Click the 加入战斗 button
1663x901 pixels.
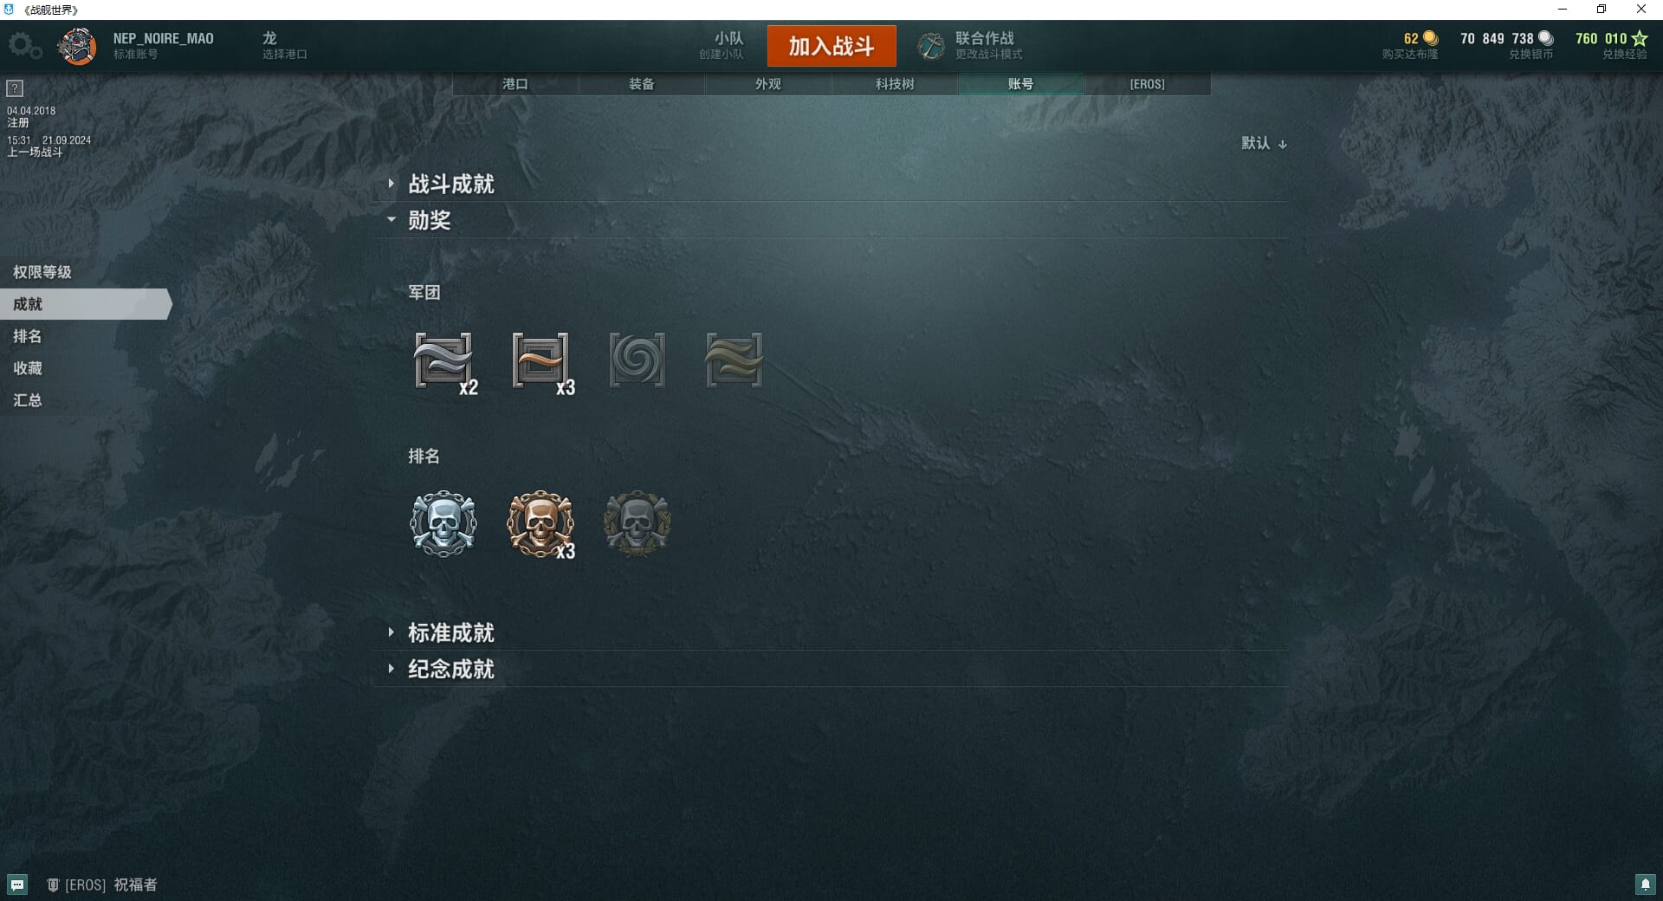pos(831,46)
